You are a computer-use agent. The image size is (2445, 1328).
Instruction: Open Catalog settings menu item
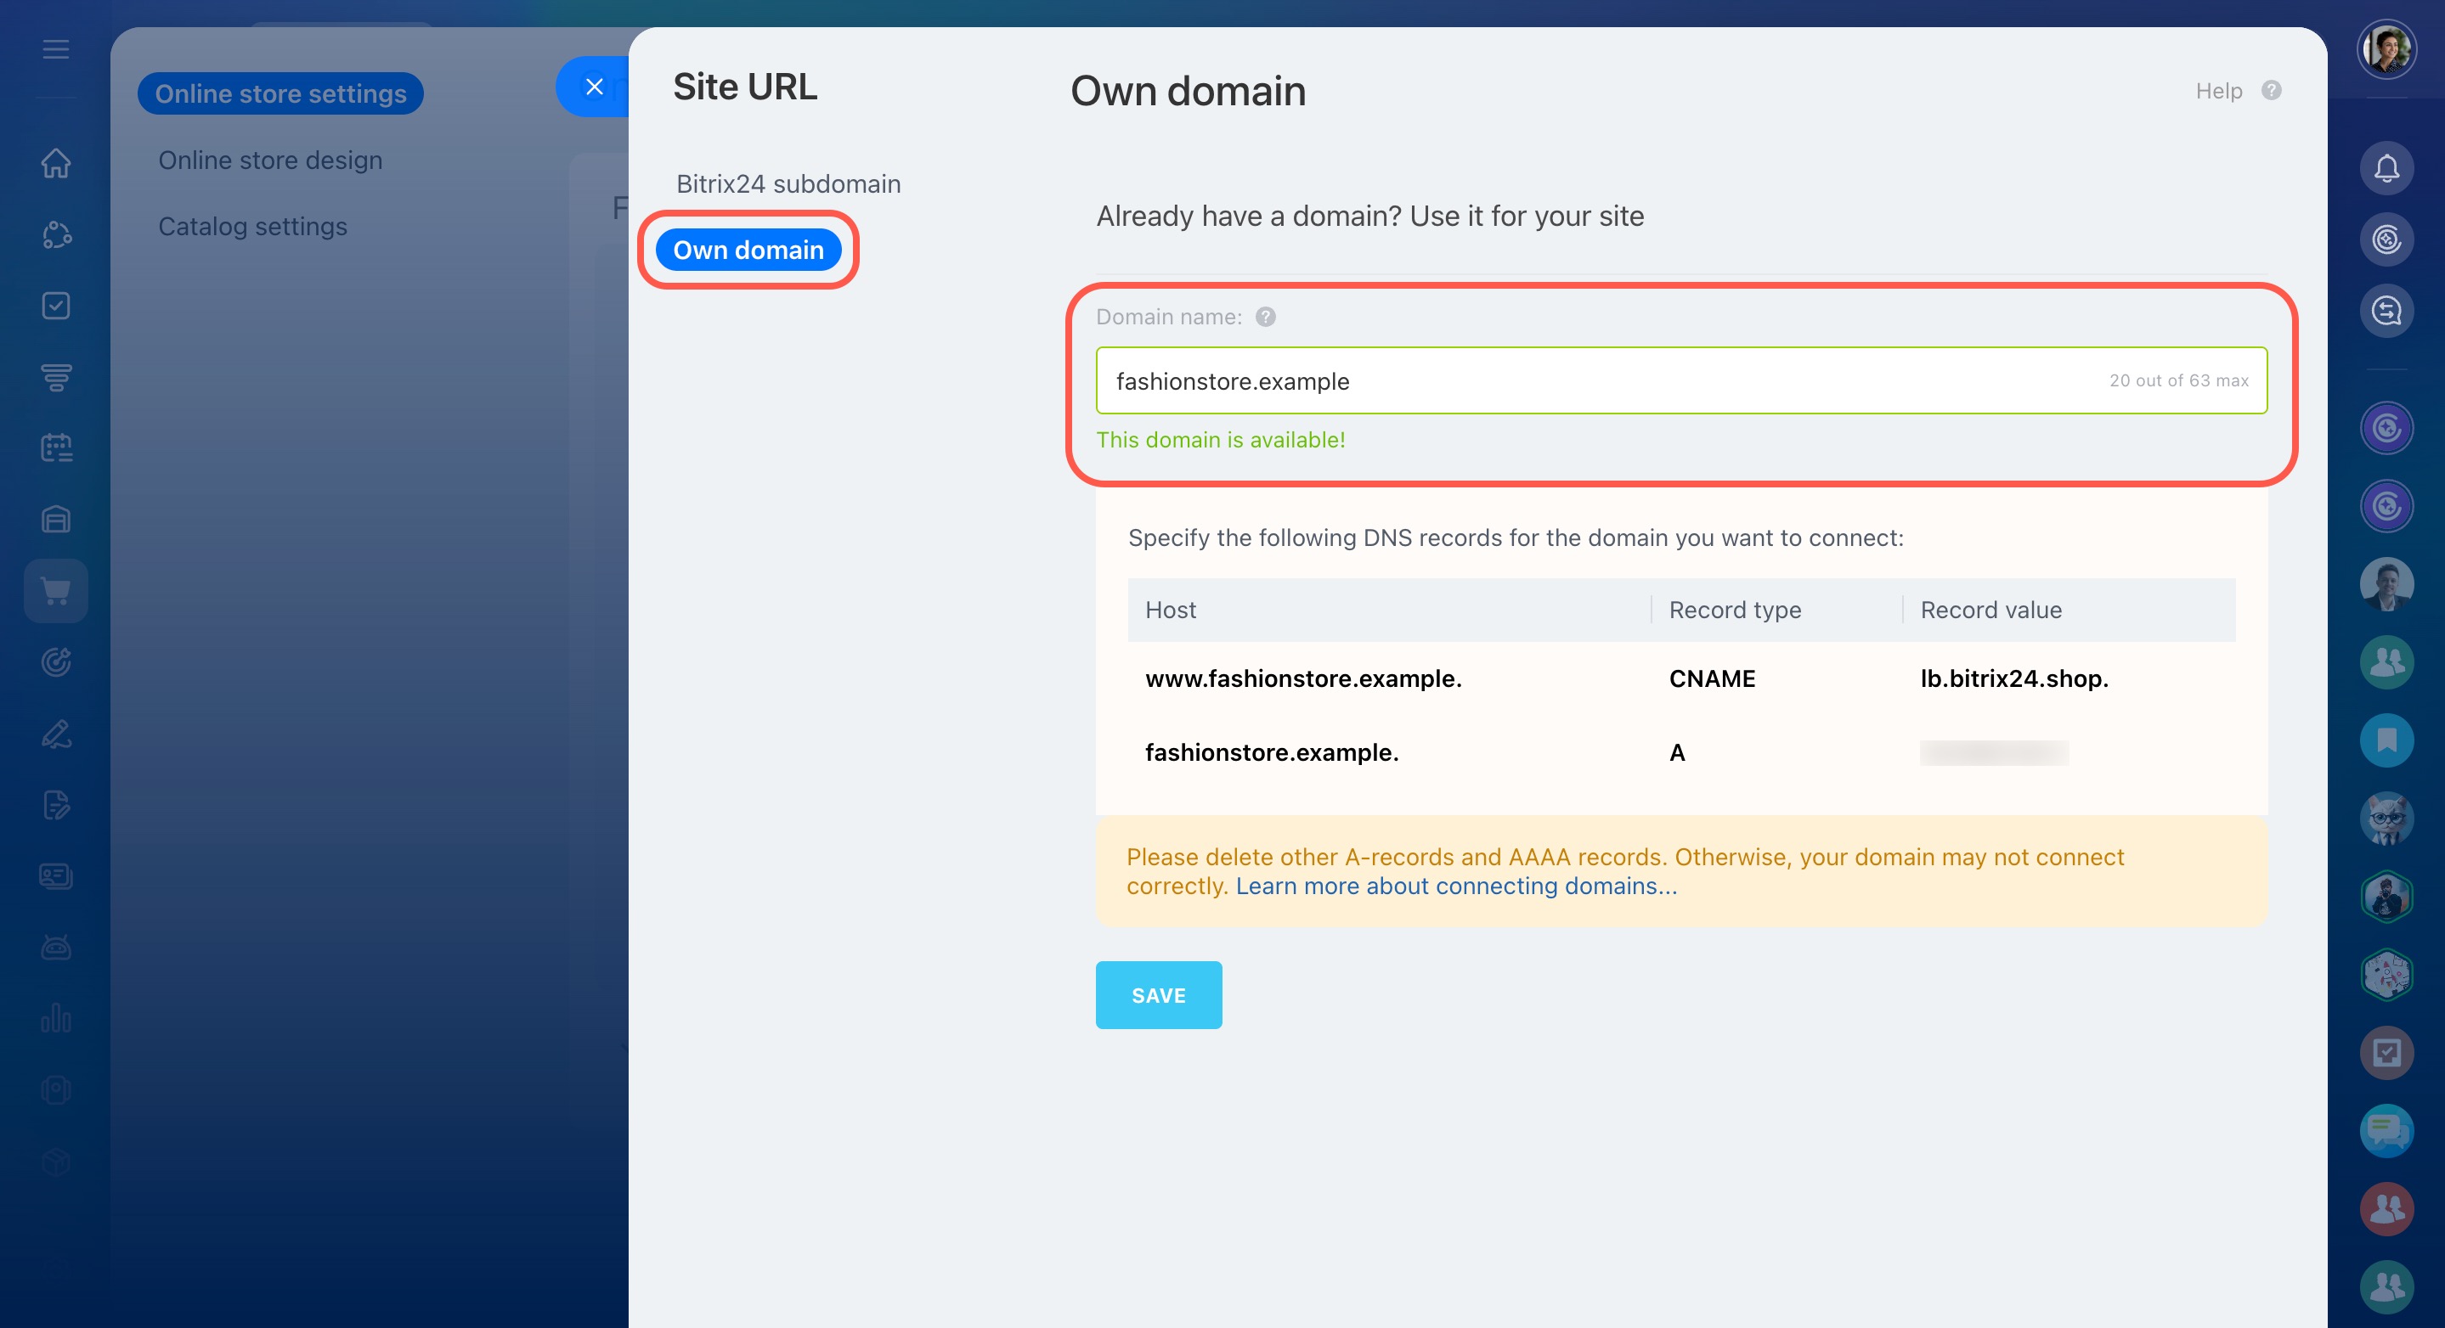pyautogui.click(x=252, y=227)
